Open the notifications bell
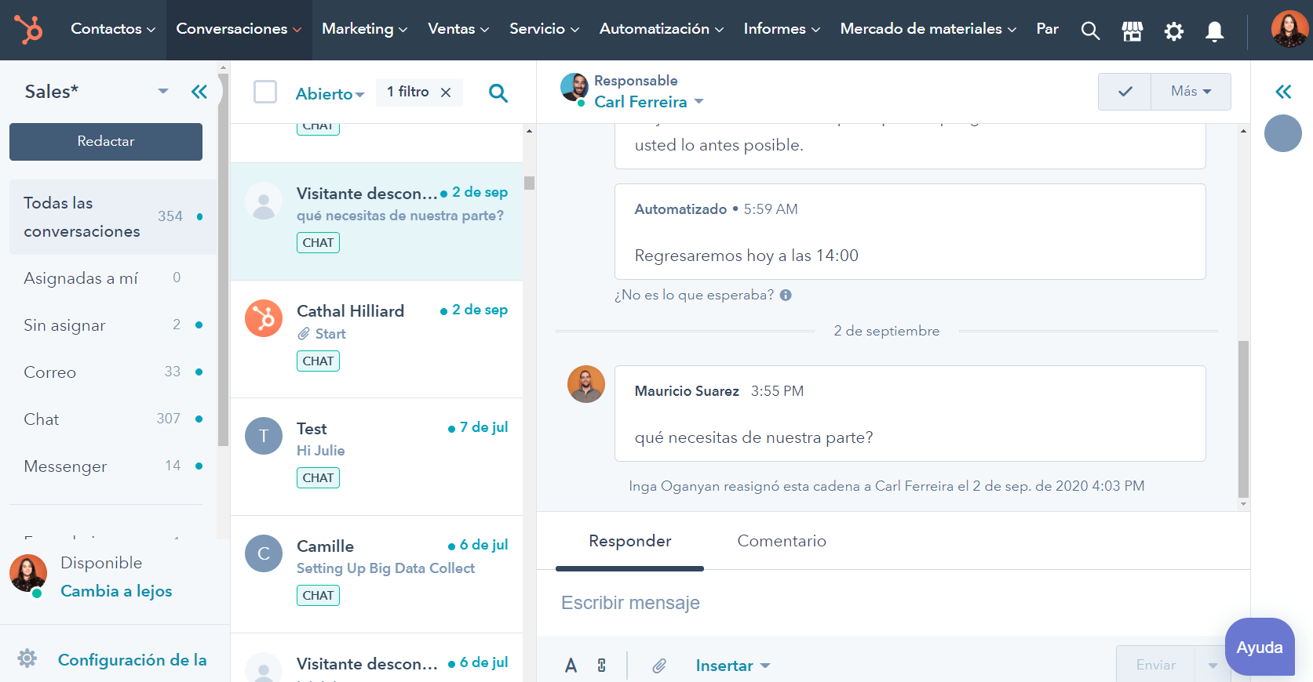This screenshot has height=682, width=1313. (1214, 31)
